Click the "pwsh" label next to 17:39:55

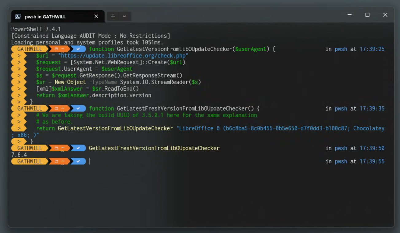pos(341,161)
